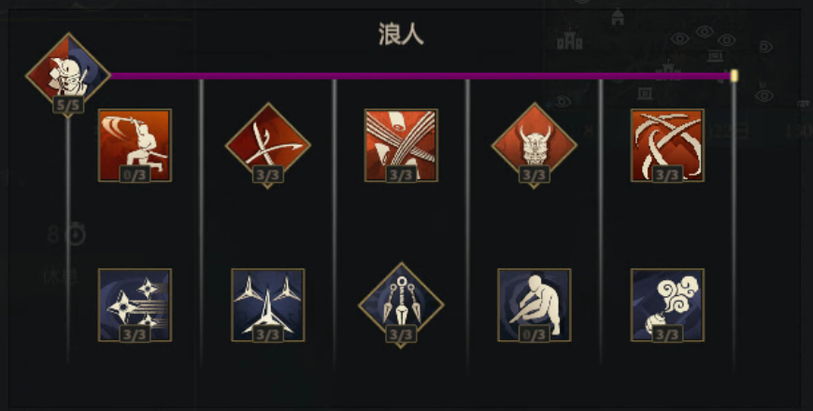813x411 pixels.
Task: Click the 3/3 badge on smoke bomb skill
Action: point(667,334)
